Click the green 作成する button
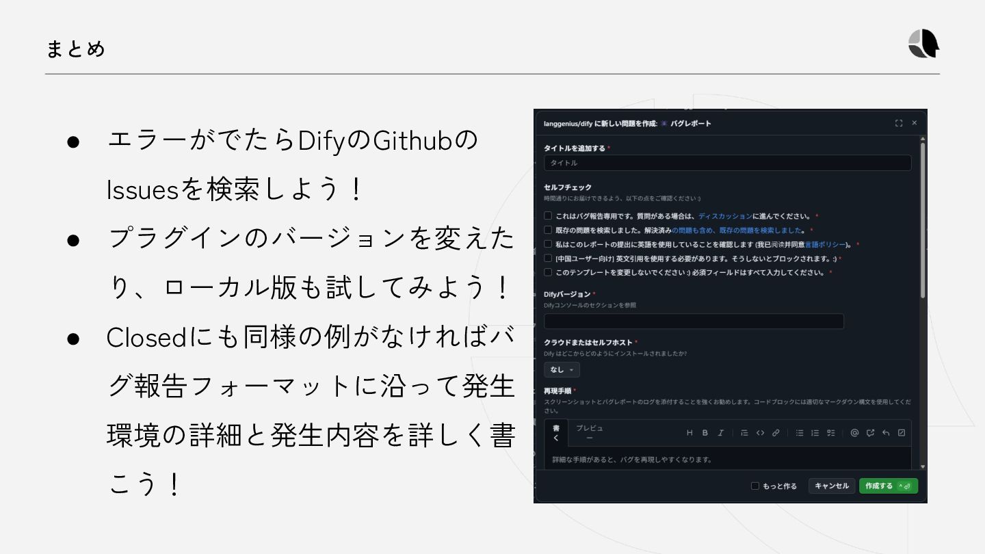 coord(888,486)
